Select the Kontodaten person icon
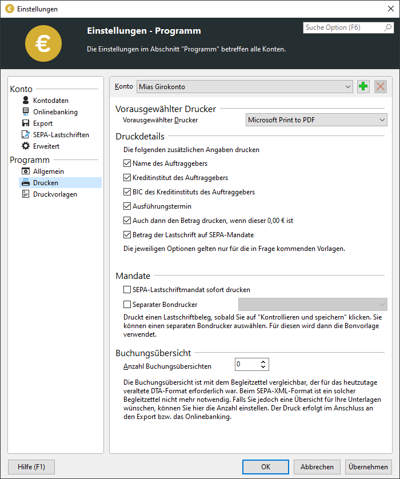This screenshot has width=400, height=479. tap(26, 100)
